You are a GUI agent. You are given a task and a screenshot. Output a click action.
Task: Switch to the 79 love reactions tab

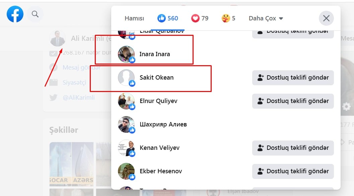pos(200,18)
